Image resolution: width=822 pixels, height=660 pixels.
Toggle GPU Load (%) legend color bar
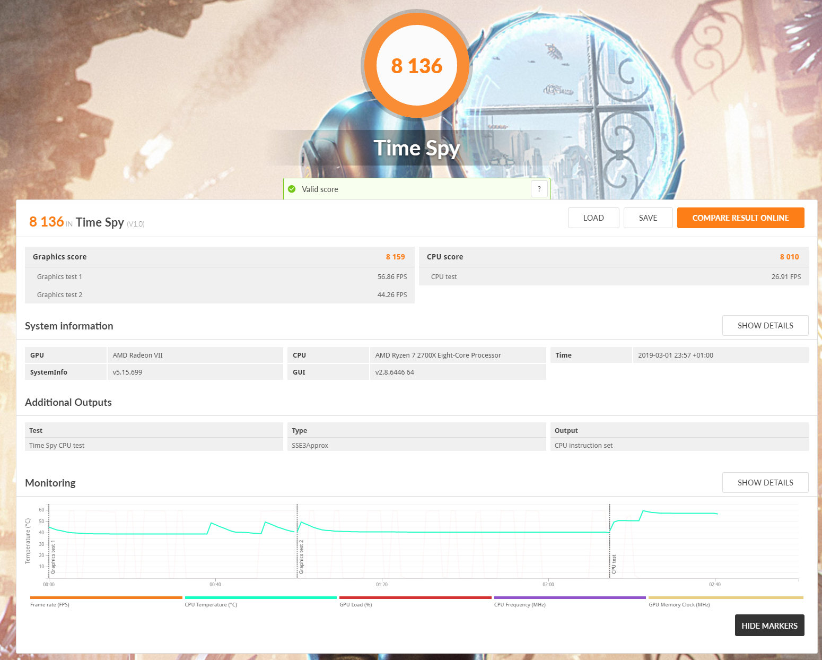pyautogui.click(x=415, y=597)
